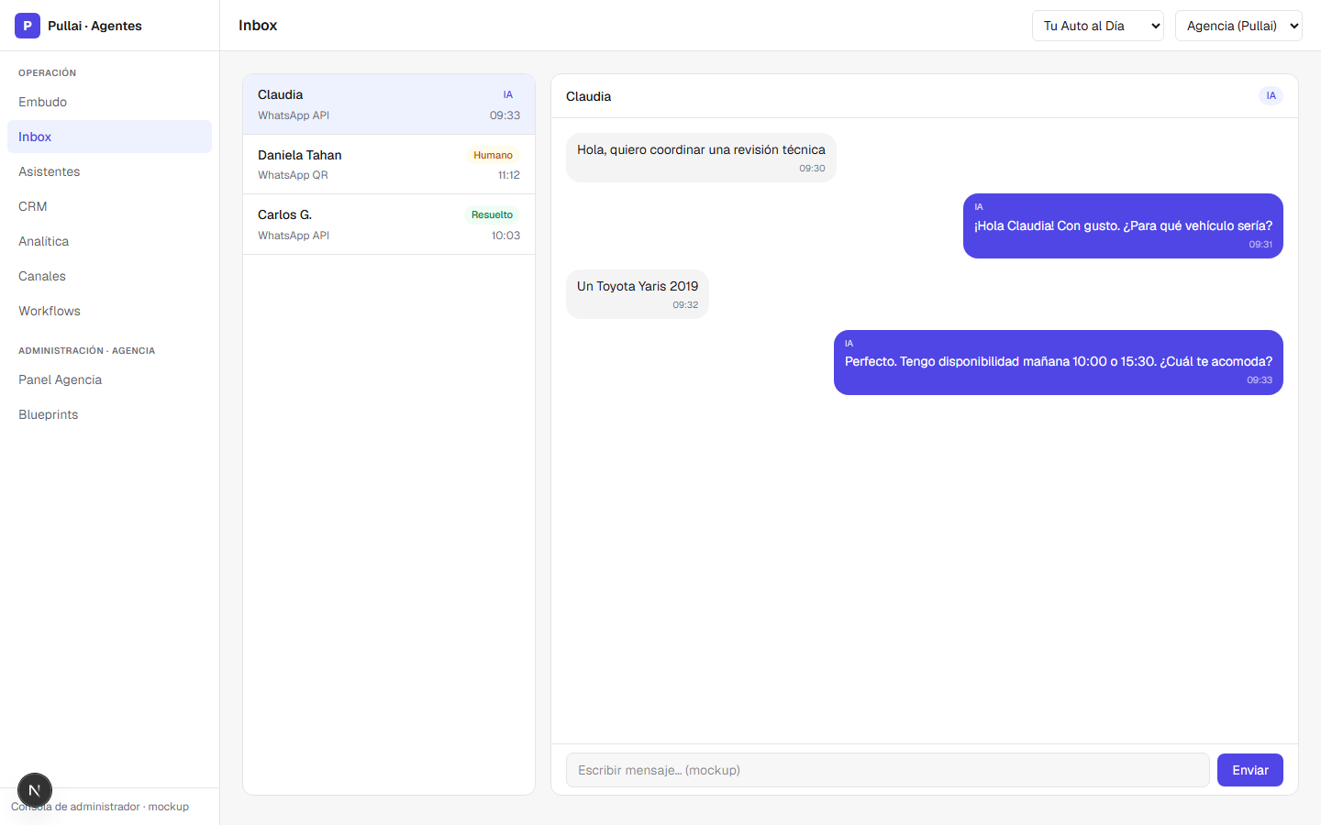
Task: Navigate to Canales
Action: 109,276
